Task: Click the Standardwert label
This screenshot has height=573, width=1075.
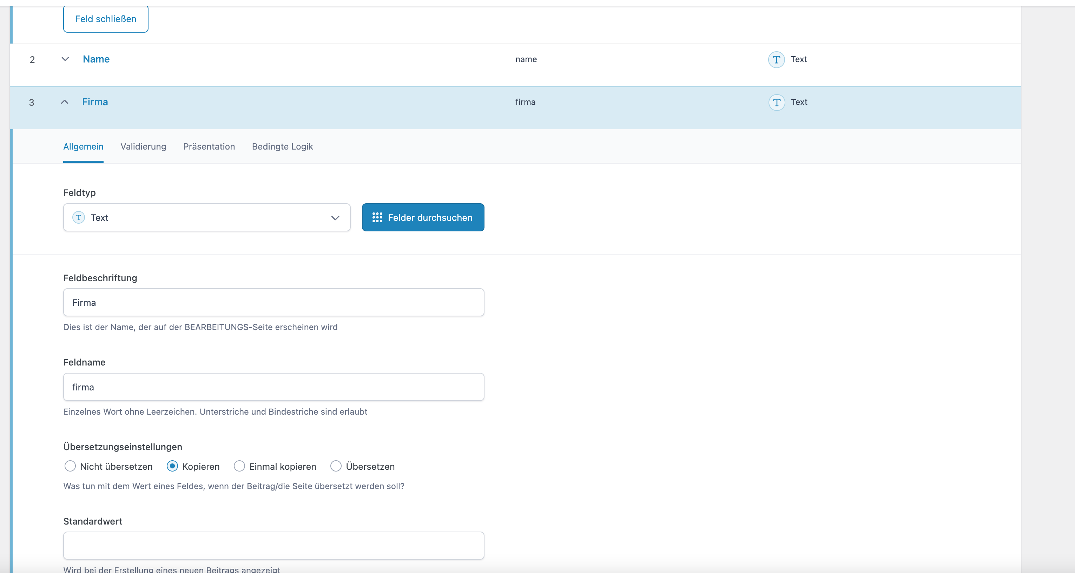Action: [93, 521]
